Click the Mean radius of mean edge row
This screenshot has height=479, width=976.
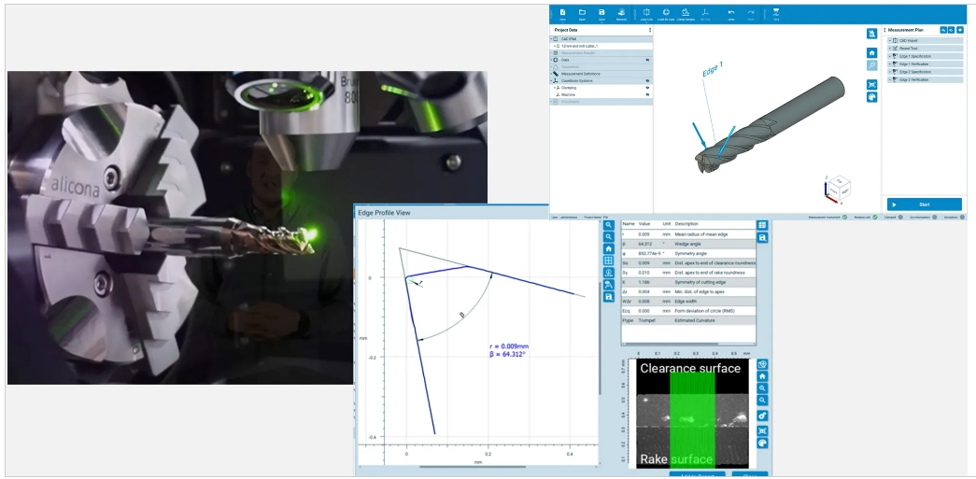(x=688, y=234)
